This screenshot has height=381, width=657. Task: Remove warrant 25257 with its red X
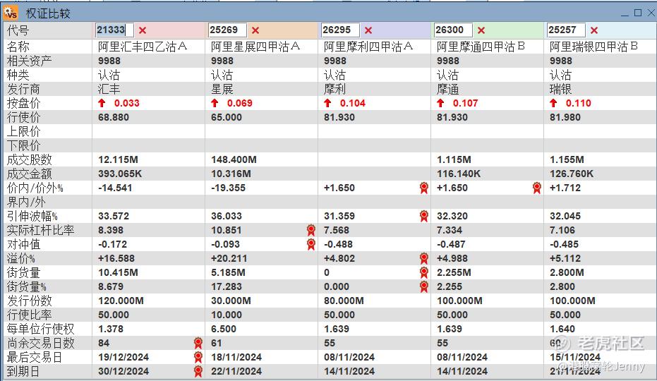[594, 30]
